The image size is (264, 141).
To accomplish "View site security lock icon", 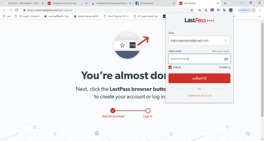I will (24, 10).
